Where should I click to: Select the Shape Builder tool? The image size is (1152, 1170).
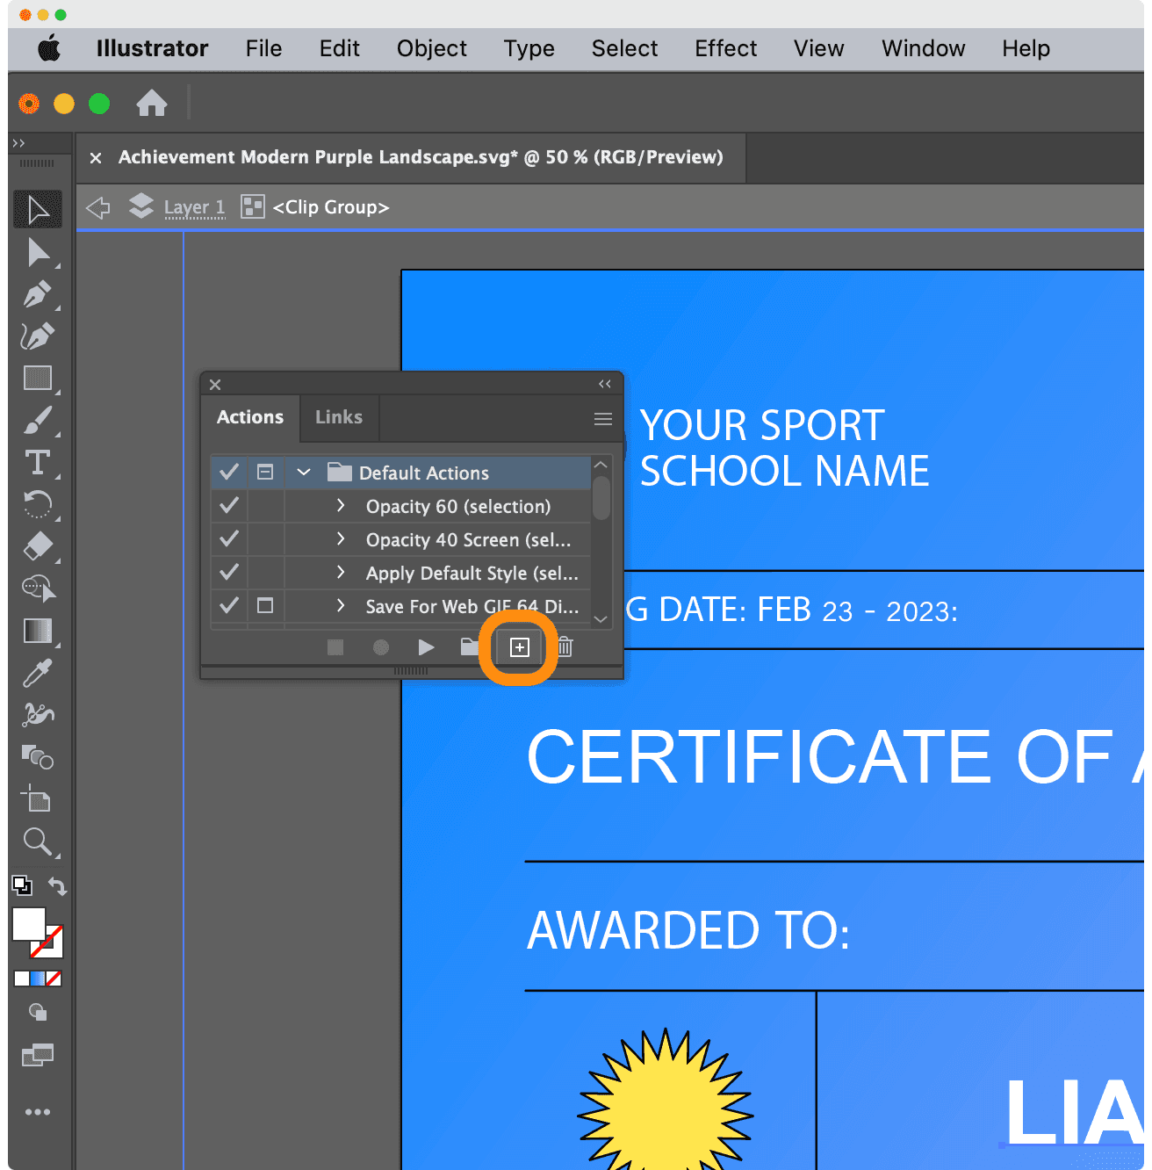coord(38,589)
